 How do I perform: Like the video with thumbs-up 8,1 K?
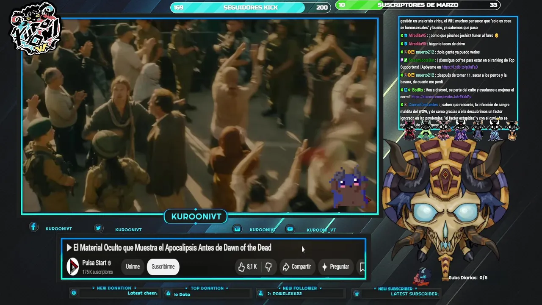(x=247, y=267)
